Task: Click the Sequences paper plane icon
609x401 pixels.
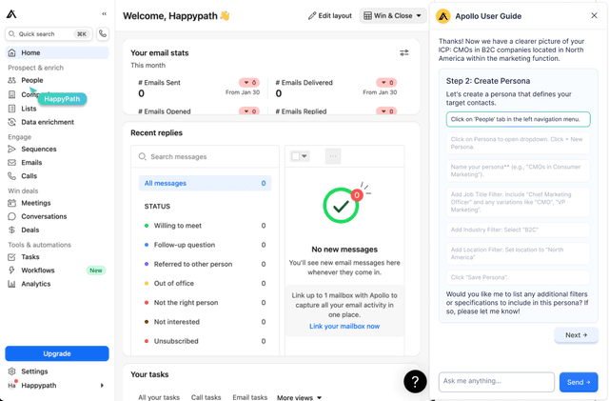Action: [x=12, y=149]
